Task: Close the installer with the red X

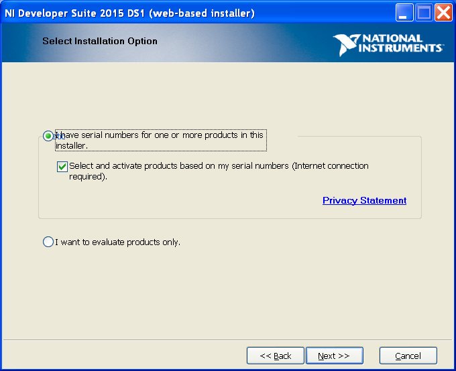Action: click(443, 13)
